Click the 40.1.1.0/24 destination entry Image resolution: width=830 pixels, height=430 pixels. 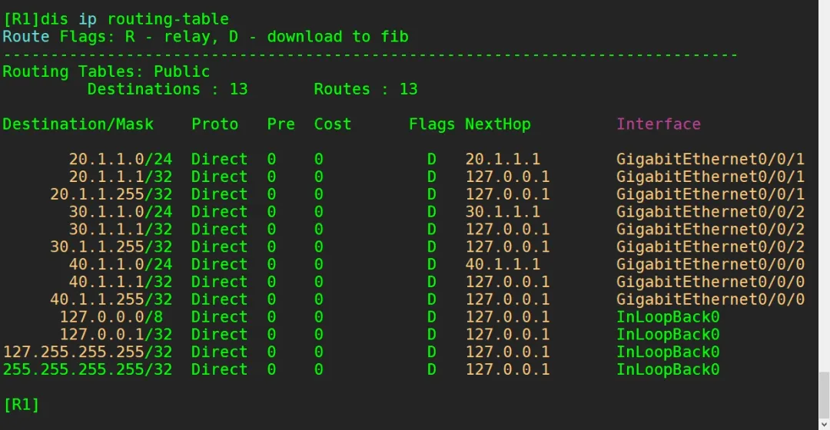click(x=121, y=265)
